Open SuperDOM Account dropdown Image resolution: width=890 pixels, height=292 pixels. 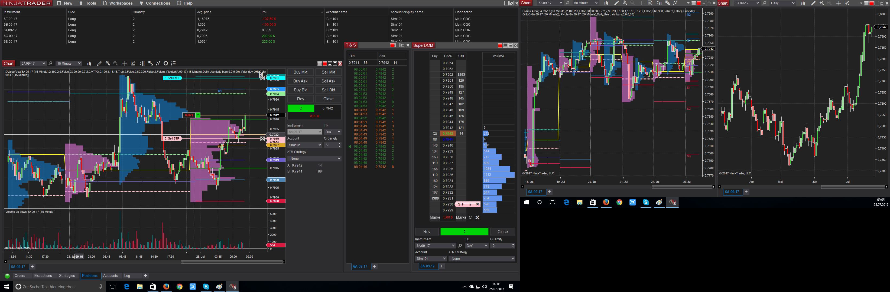point(431,258)
